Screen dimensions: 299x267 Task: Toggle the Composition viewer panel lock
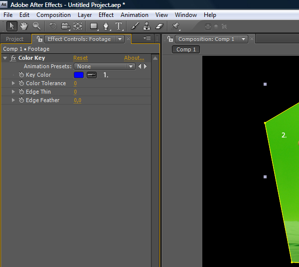click(170, 39)
